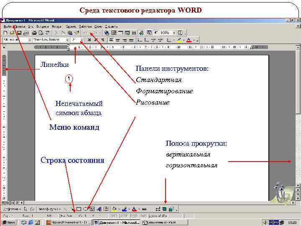Open the font size dropdown
Viewport: 301px width, 226px height.
tap(82, 40)
